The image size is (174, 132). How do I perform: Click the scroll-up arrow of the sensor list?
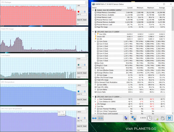(x=173, y=8)
